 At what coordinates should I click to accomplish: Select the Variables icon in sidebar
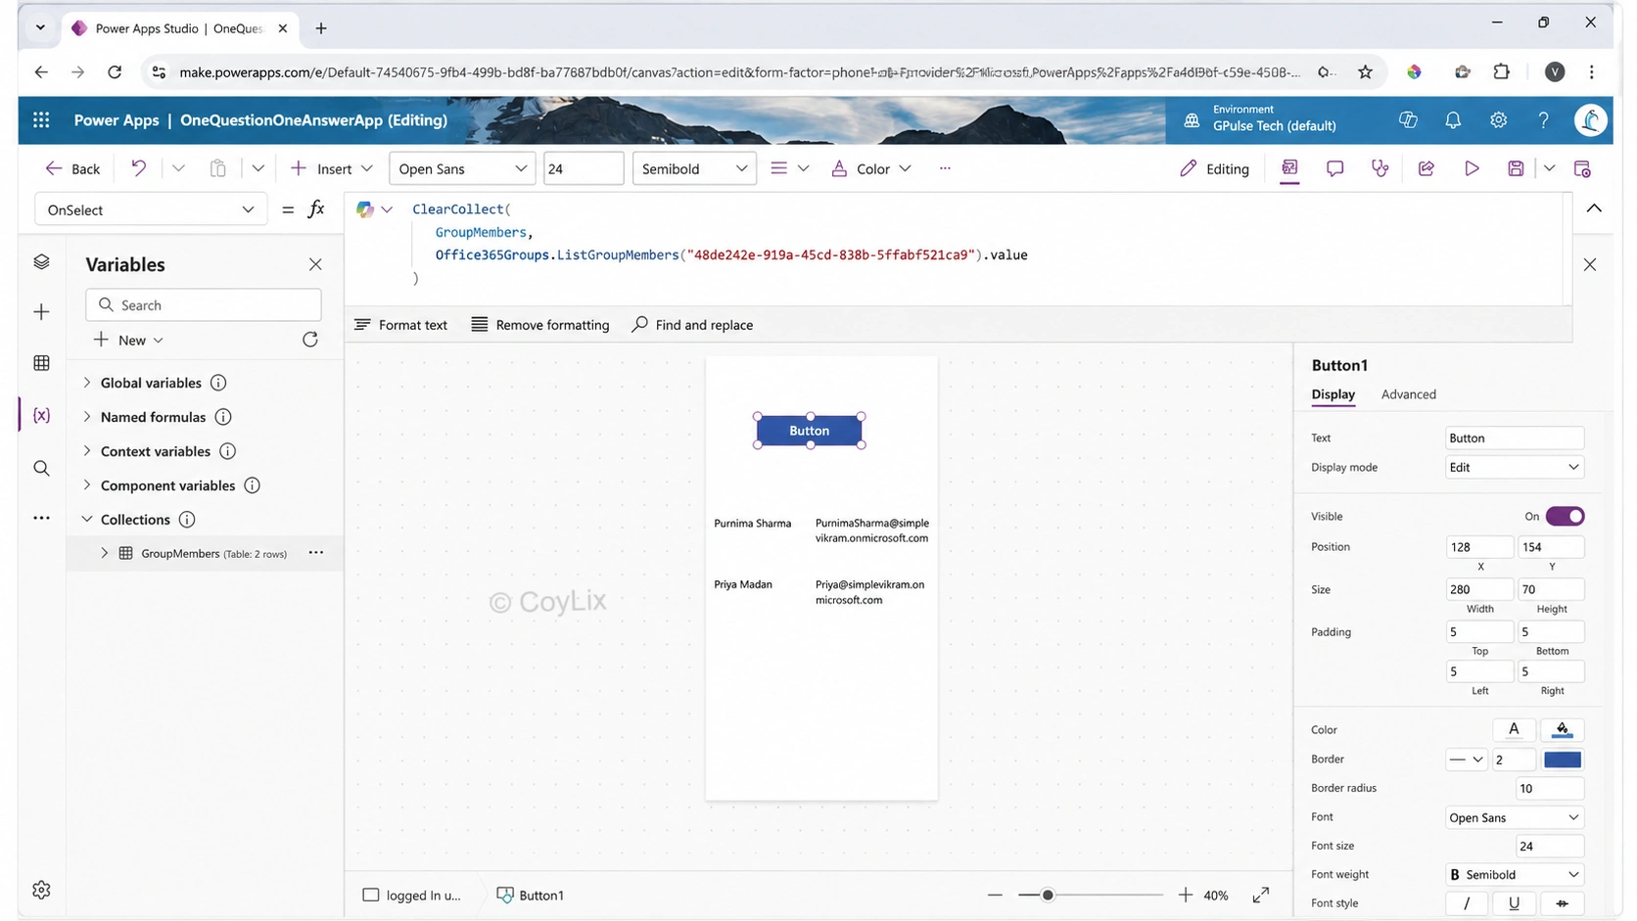(41, 416)
